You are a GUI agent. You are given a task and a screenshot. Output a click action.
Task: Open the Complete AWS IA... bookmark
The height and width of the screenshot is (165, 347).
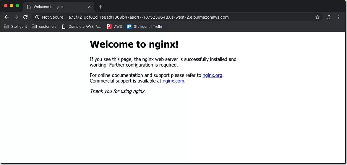tap(82, 27)
